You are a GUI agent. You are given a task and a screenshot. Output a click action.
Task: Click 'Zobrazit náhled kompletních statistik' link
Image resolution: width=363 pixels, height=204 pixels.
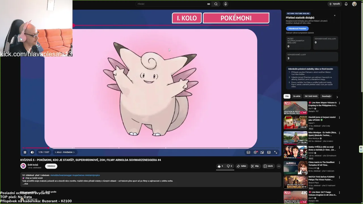pyautogui.click(x=300, y=33)
